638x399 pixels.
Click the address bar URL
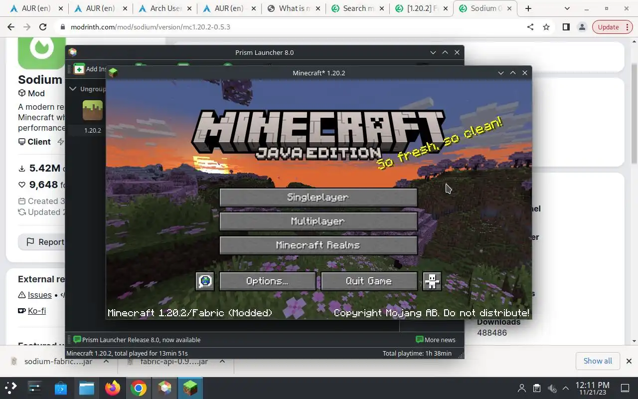[152, 27]
